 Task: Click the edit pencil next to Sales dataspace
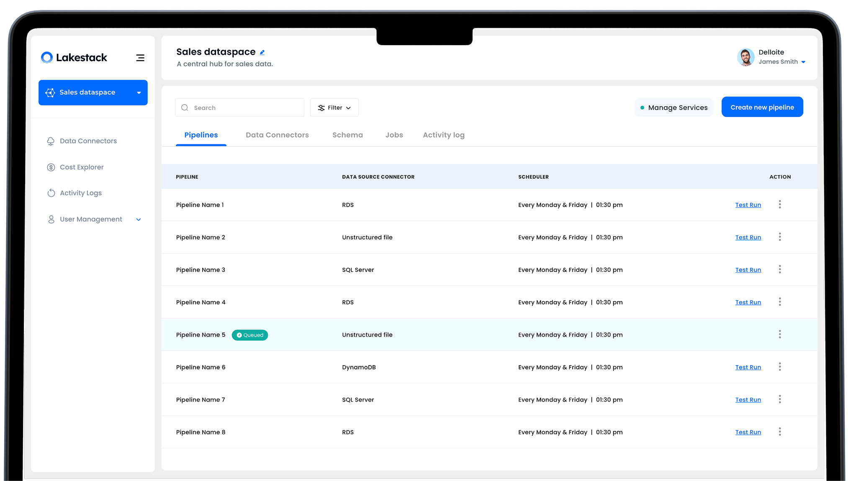pos(262,52)
